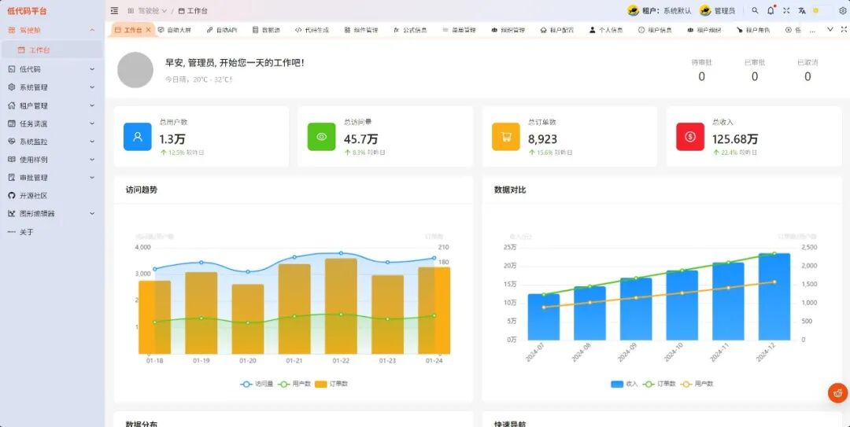Click the 图形编辑器 chart icon in sidebar

11,214
